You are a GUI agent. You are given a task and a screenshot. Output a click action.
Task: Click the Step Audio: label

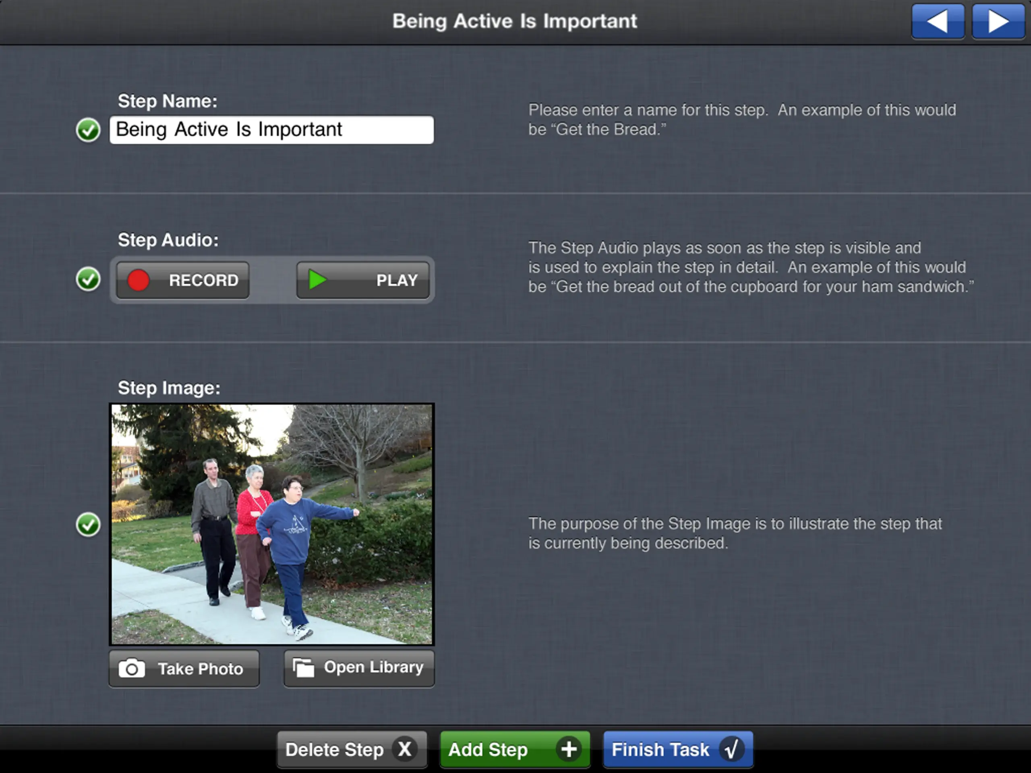[x=168, y=240]
